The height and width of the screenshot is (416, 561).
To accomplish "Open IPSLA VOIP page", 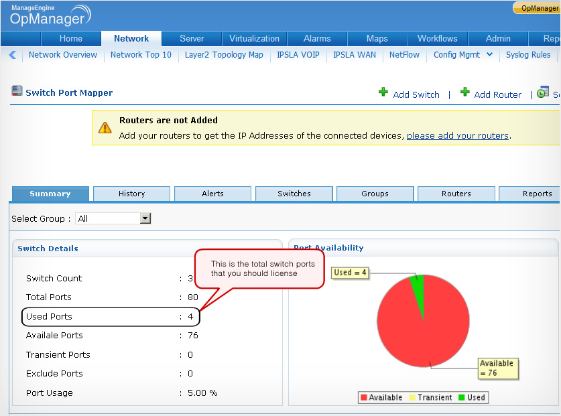I will click(298, 55).
